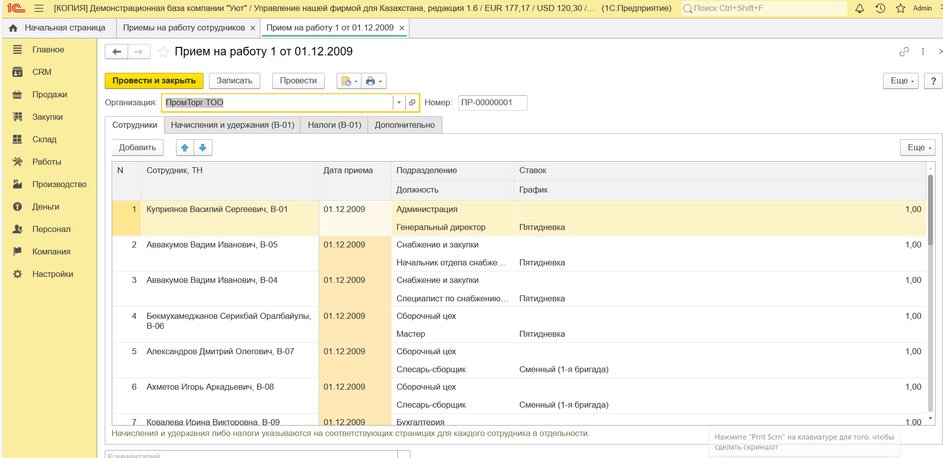Close the Приемы на работу сотрудников tab
The image size is (943, 458).
pyautogui.click(x=253, y=28)
